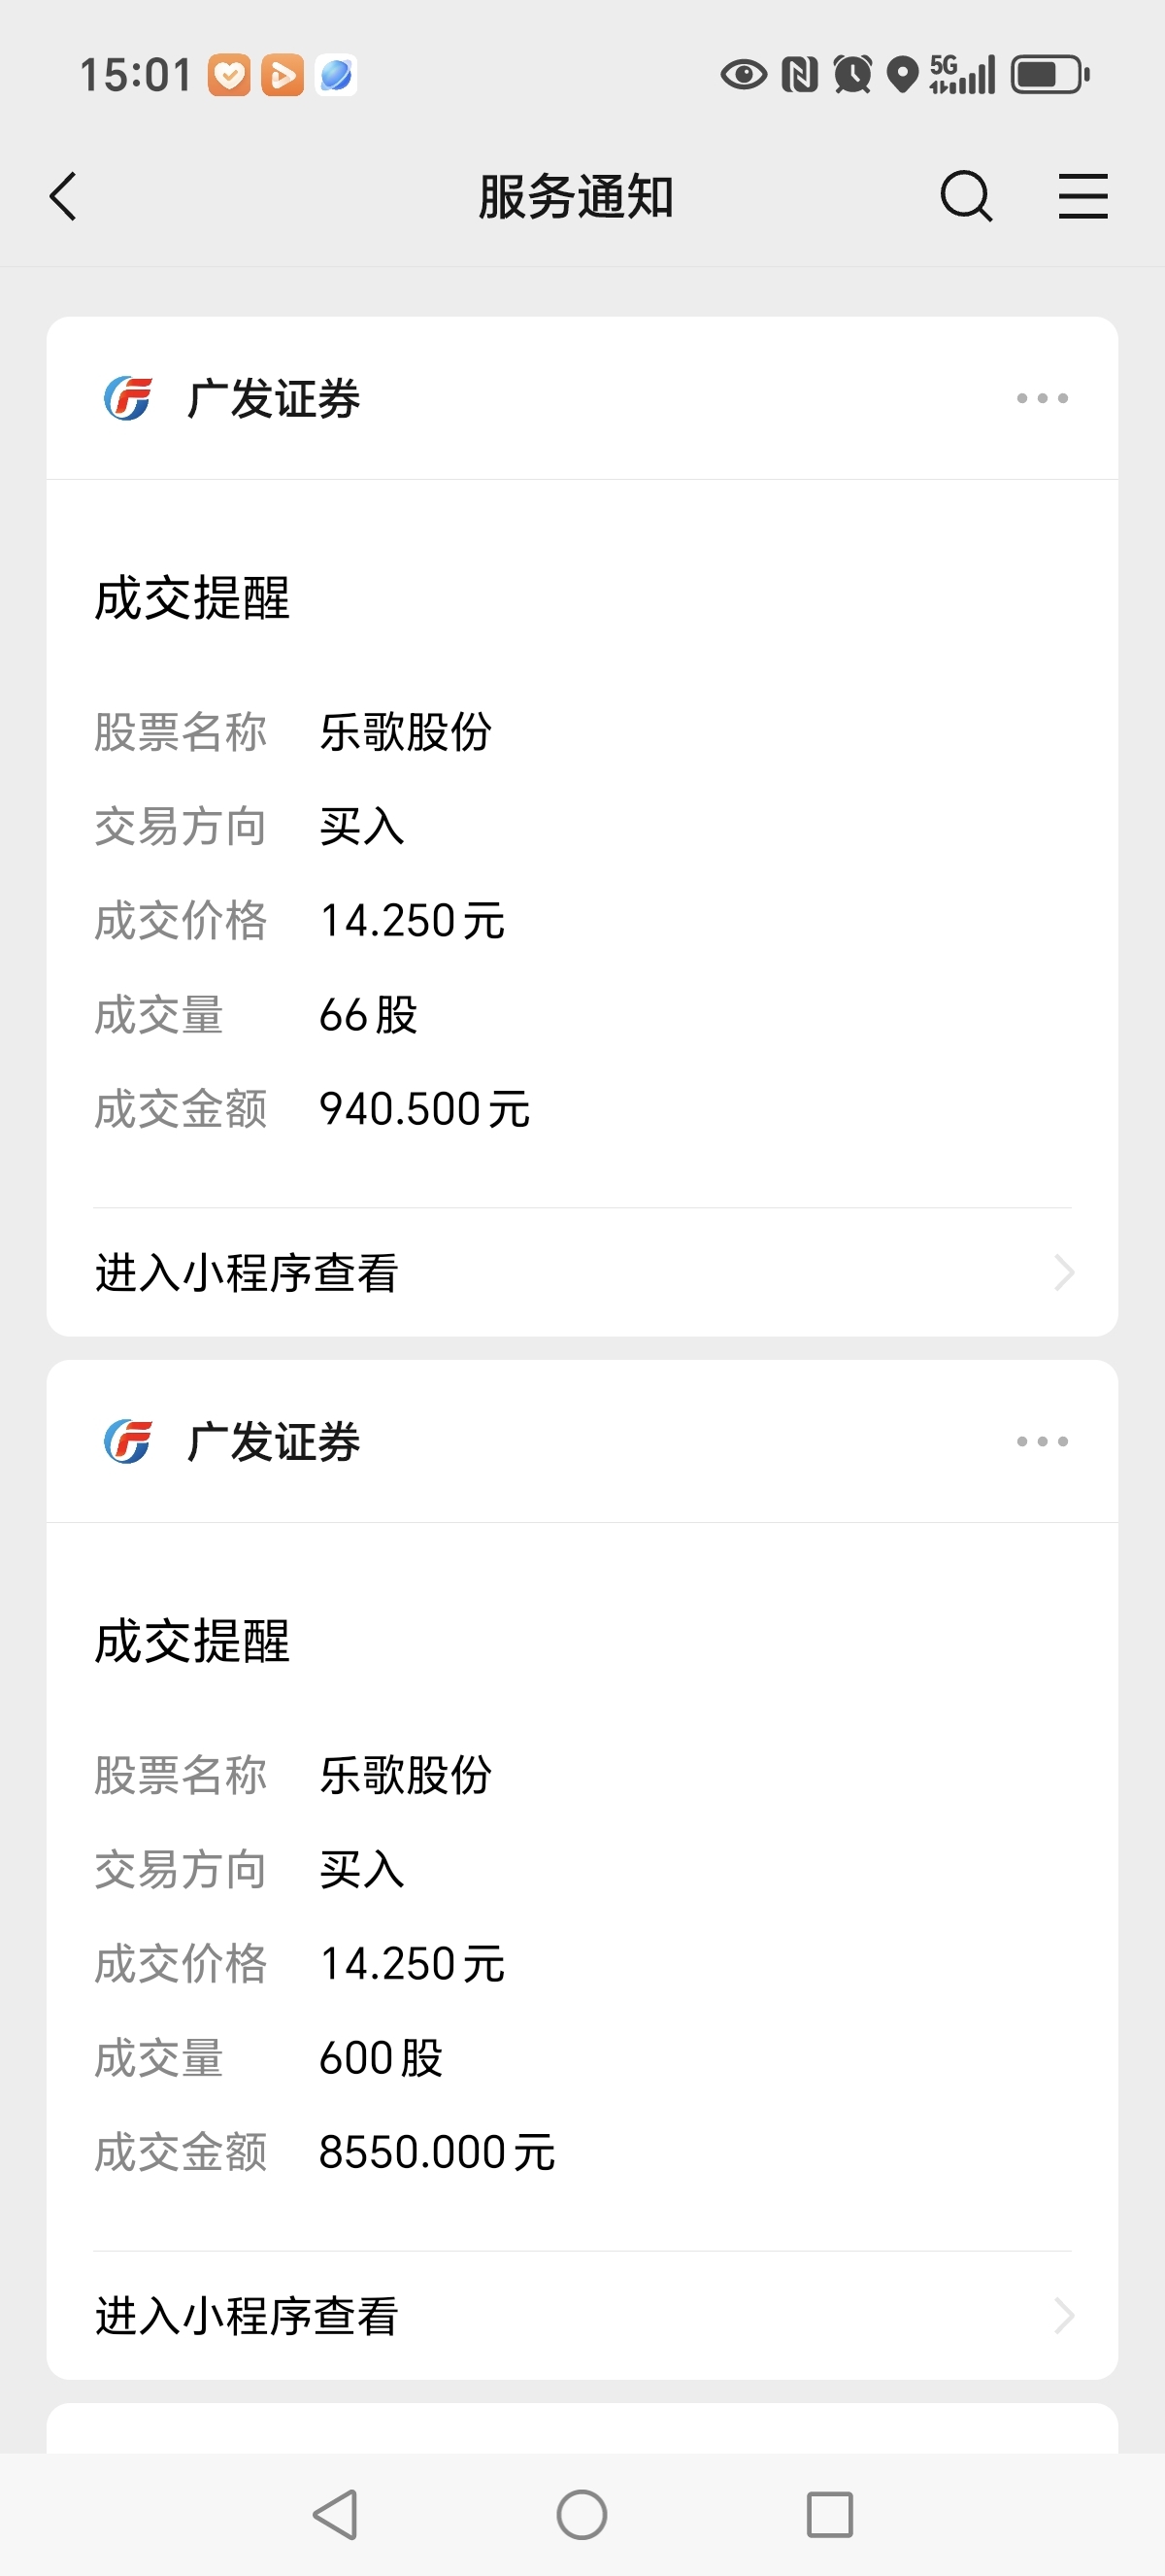Open more options on second notification card
Image resolution: width=1165 pixels, height=2576 pixels.
tap(1042, 1441)
